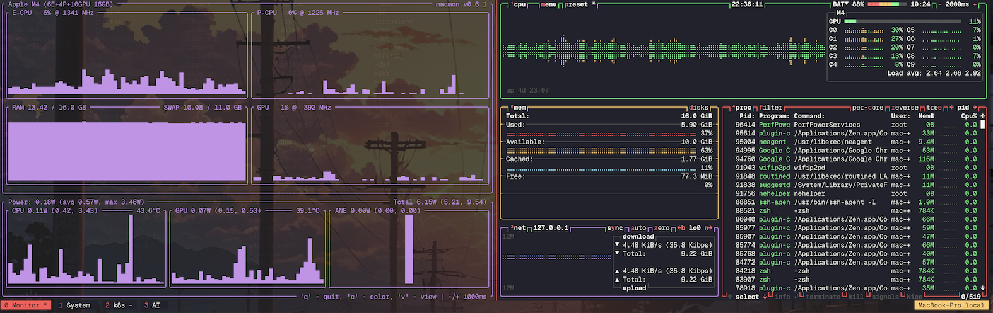This screenshot has height=313, width=993.
Task: Decrease btop update interval with minus
Action: (x=939, y=4)
